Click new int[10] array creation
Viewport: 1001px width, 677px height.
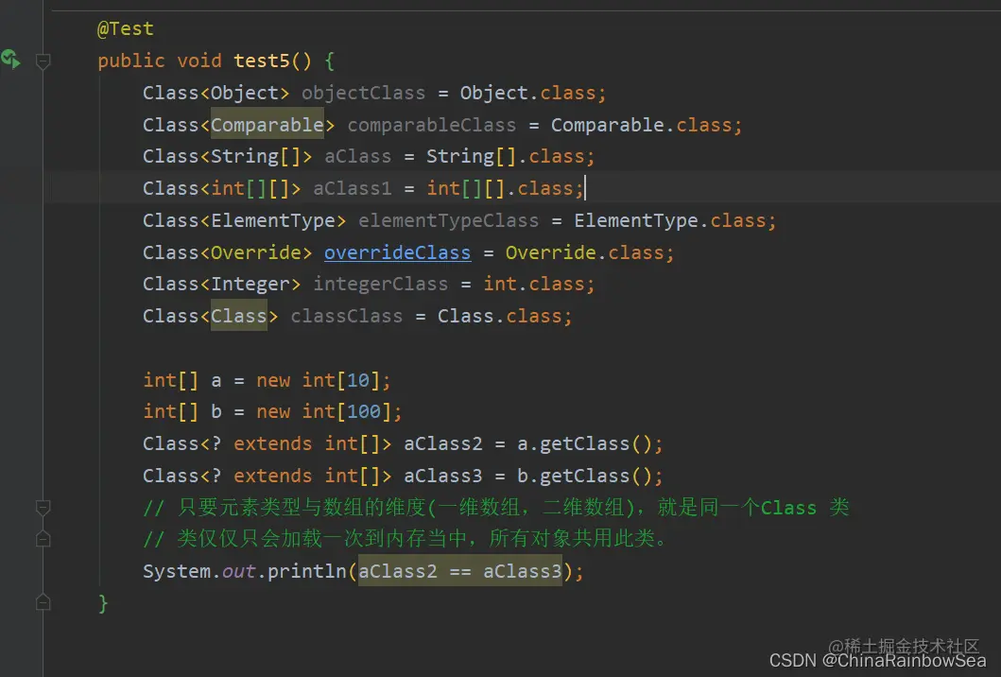click(x=318, y=380)
